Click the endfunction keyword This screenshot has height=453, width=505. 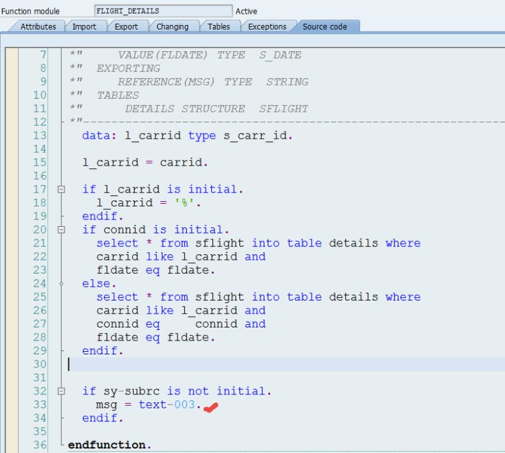click(x=107, y=445)
